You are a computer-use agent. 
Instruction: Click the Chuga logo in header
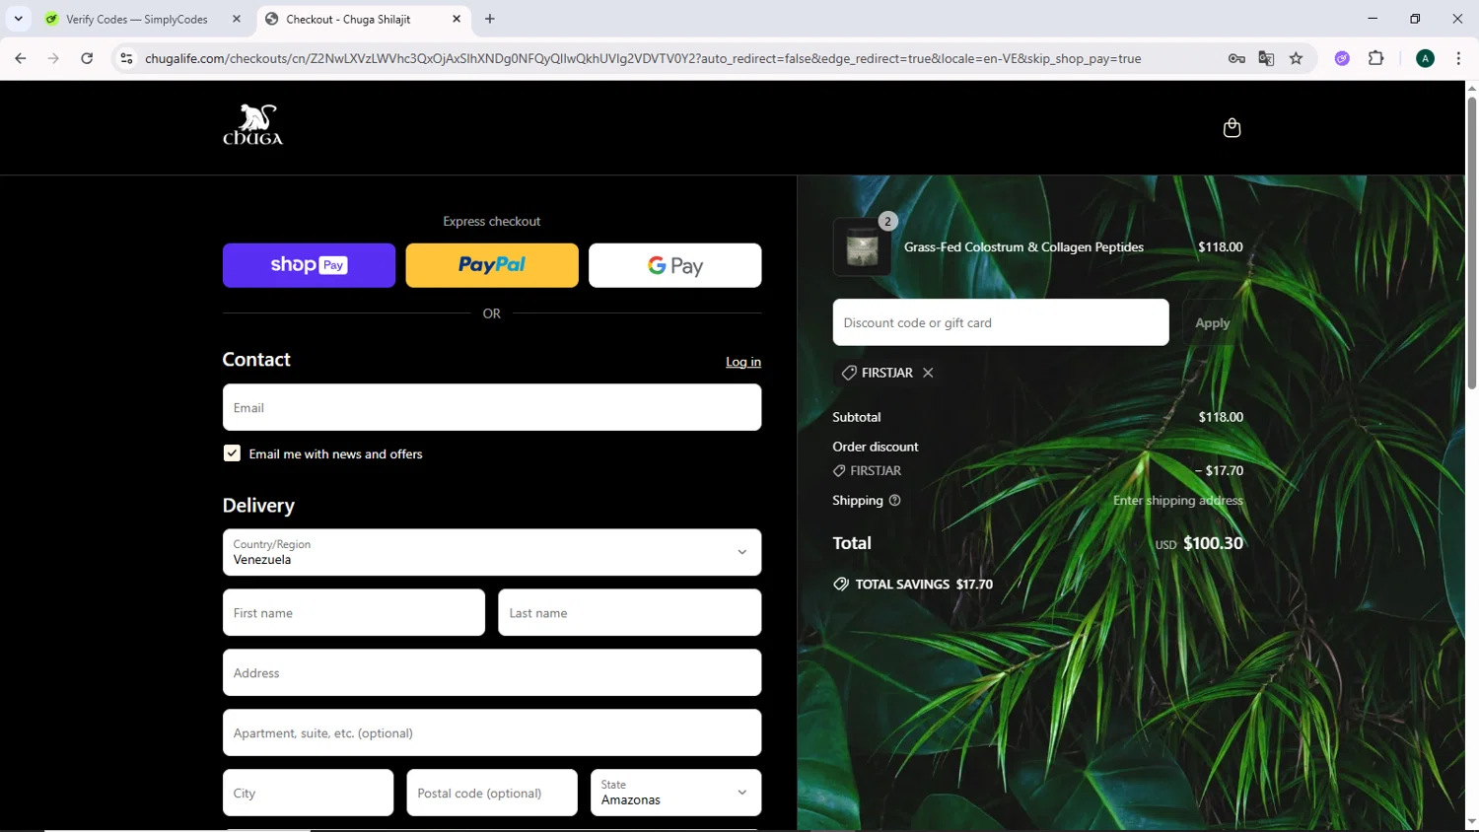(x=252, y=124)
